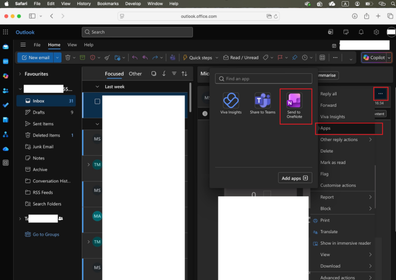
Task: Expand the Copilot dropdown arrow
Action: (x=389, y=58)
